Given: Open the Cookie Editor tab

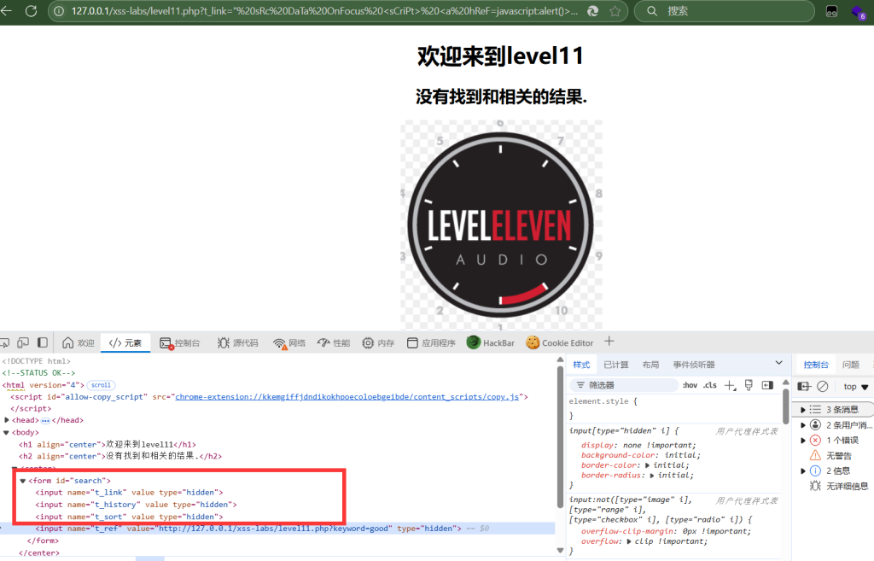Looking at the screenshot, I should (x=560, y=342).
